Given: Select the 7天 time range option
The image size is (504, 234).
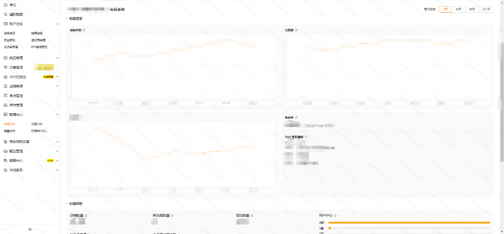Looking at the screenshot, I should (445, 9).
